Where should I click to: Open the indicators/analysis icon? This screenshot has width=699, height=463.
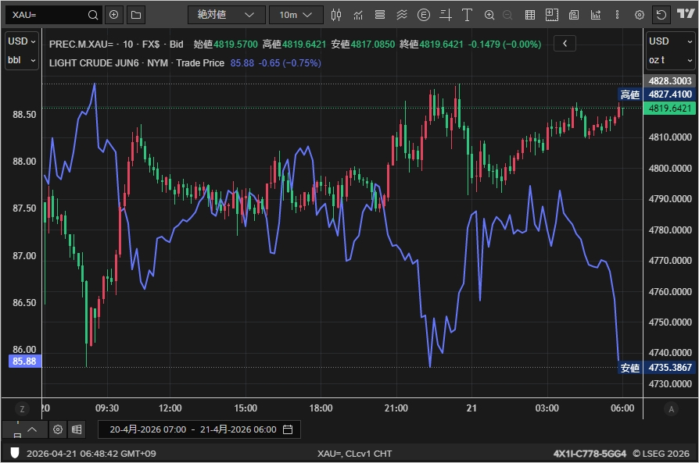pos(358,15)
